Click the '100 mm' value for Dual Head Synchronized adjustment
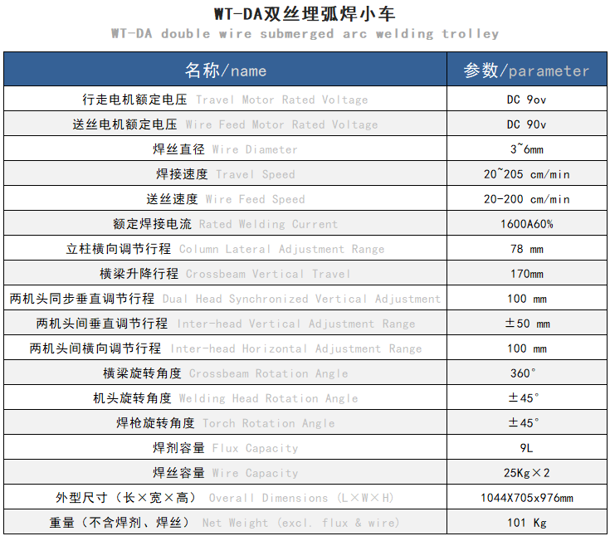610x536 pixels. click(527, 299)
